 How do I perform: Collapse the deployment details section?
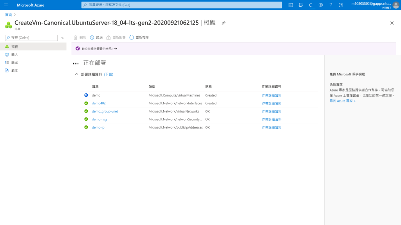click(76, 74)
